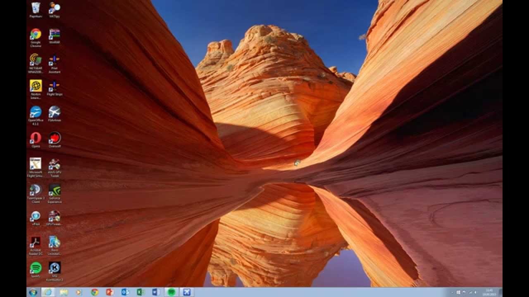Launch Excel from the taskbar
529x297 pixels.
point(141,292)
